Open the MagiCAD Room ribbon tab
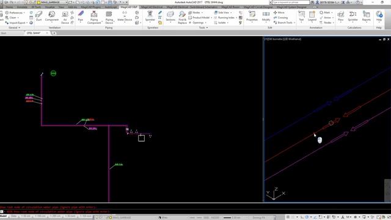391x220 pixels. coord(230,7)
